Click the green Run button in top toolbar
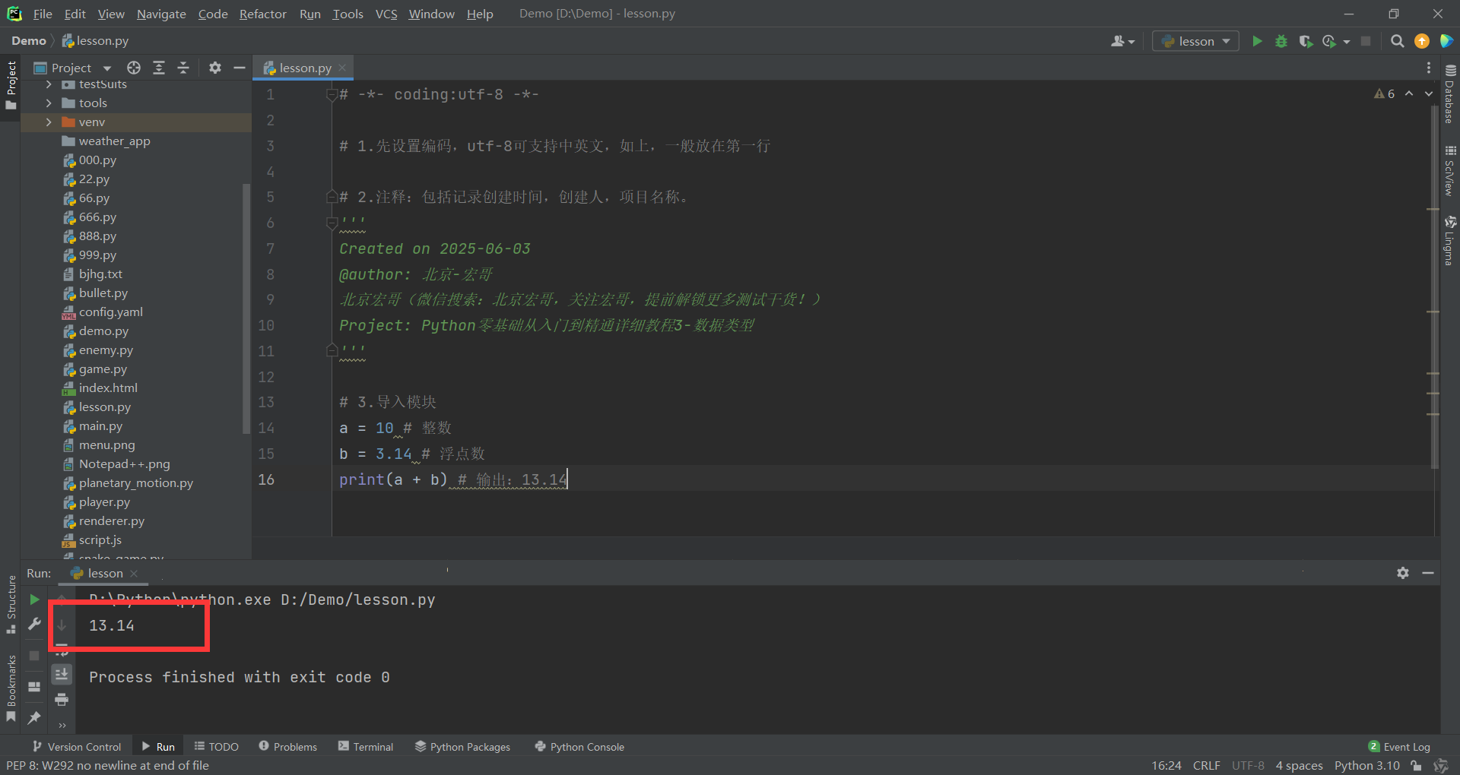The height and width of the screenshot is (775, 1460). pyautogui.click(x=1257, y=41)
